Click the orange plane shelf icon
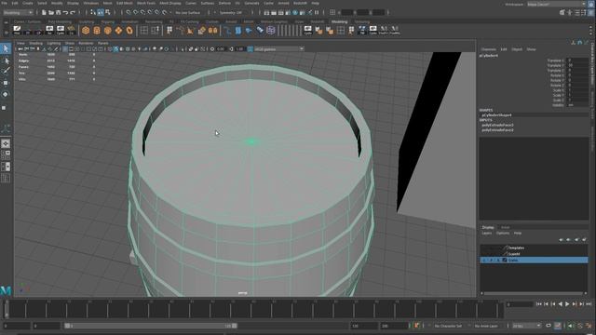This screenshot has height=335, width=596. coord(118,31)
